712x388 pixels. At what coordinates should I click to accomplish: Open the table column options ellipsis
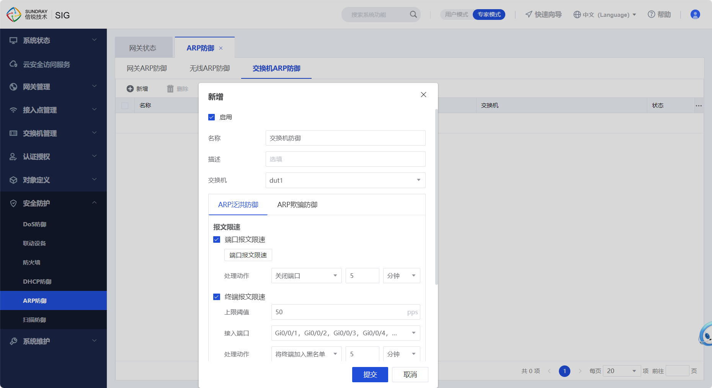pos(699,106)
